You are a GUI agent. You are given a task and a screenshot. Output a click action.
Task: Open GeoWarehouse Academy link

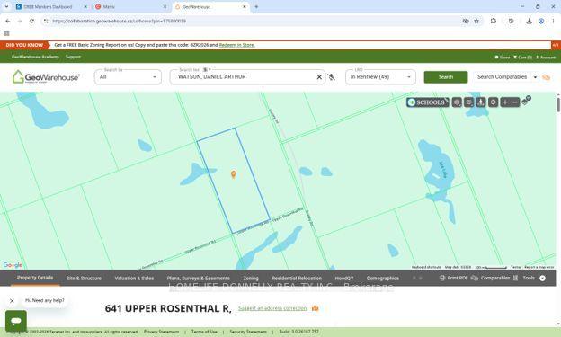click(35, 57)
